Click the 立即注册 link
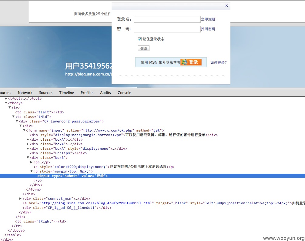The height and width of the screenshot is (241, 305). tap(208, 19)
